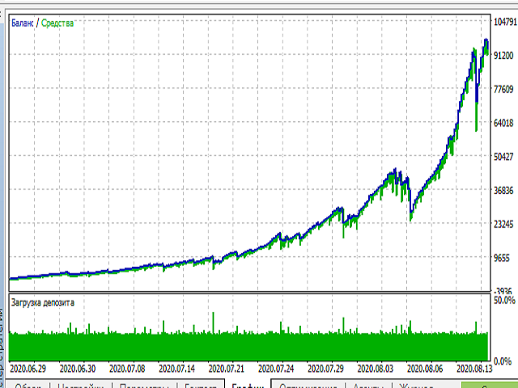Click the 0.0% deposit load label

[x=502, y=361]
